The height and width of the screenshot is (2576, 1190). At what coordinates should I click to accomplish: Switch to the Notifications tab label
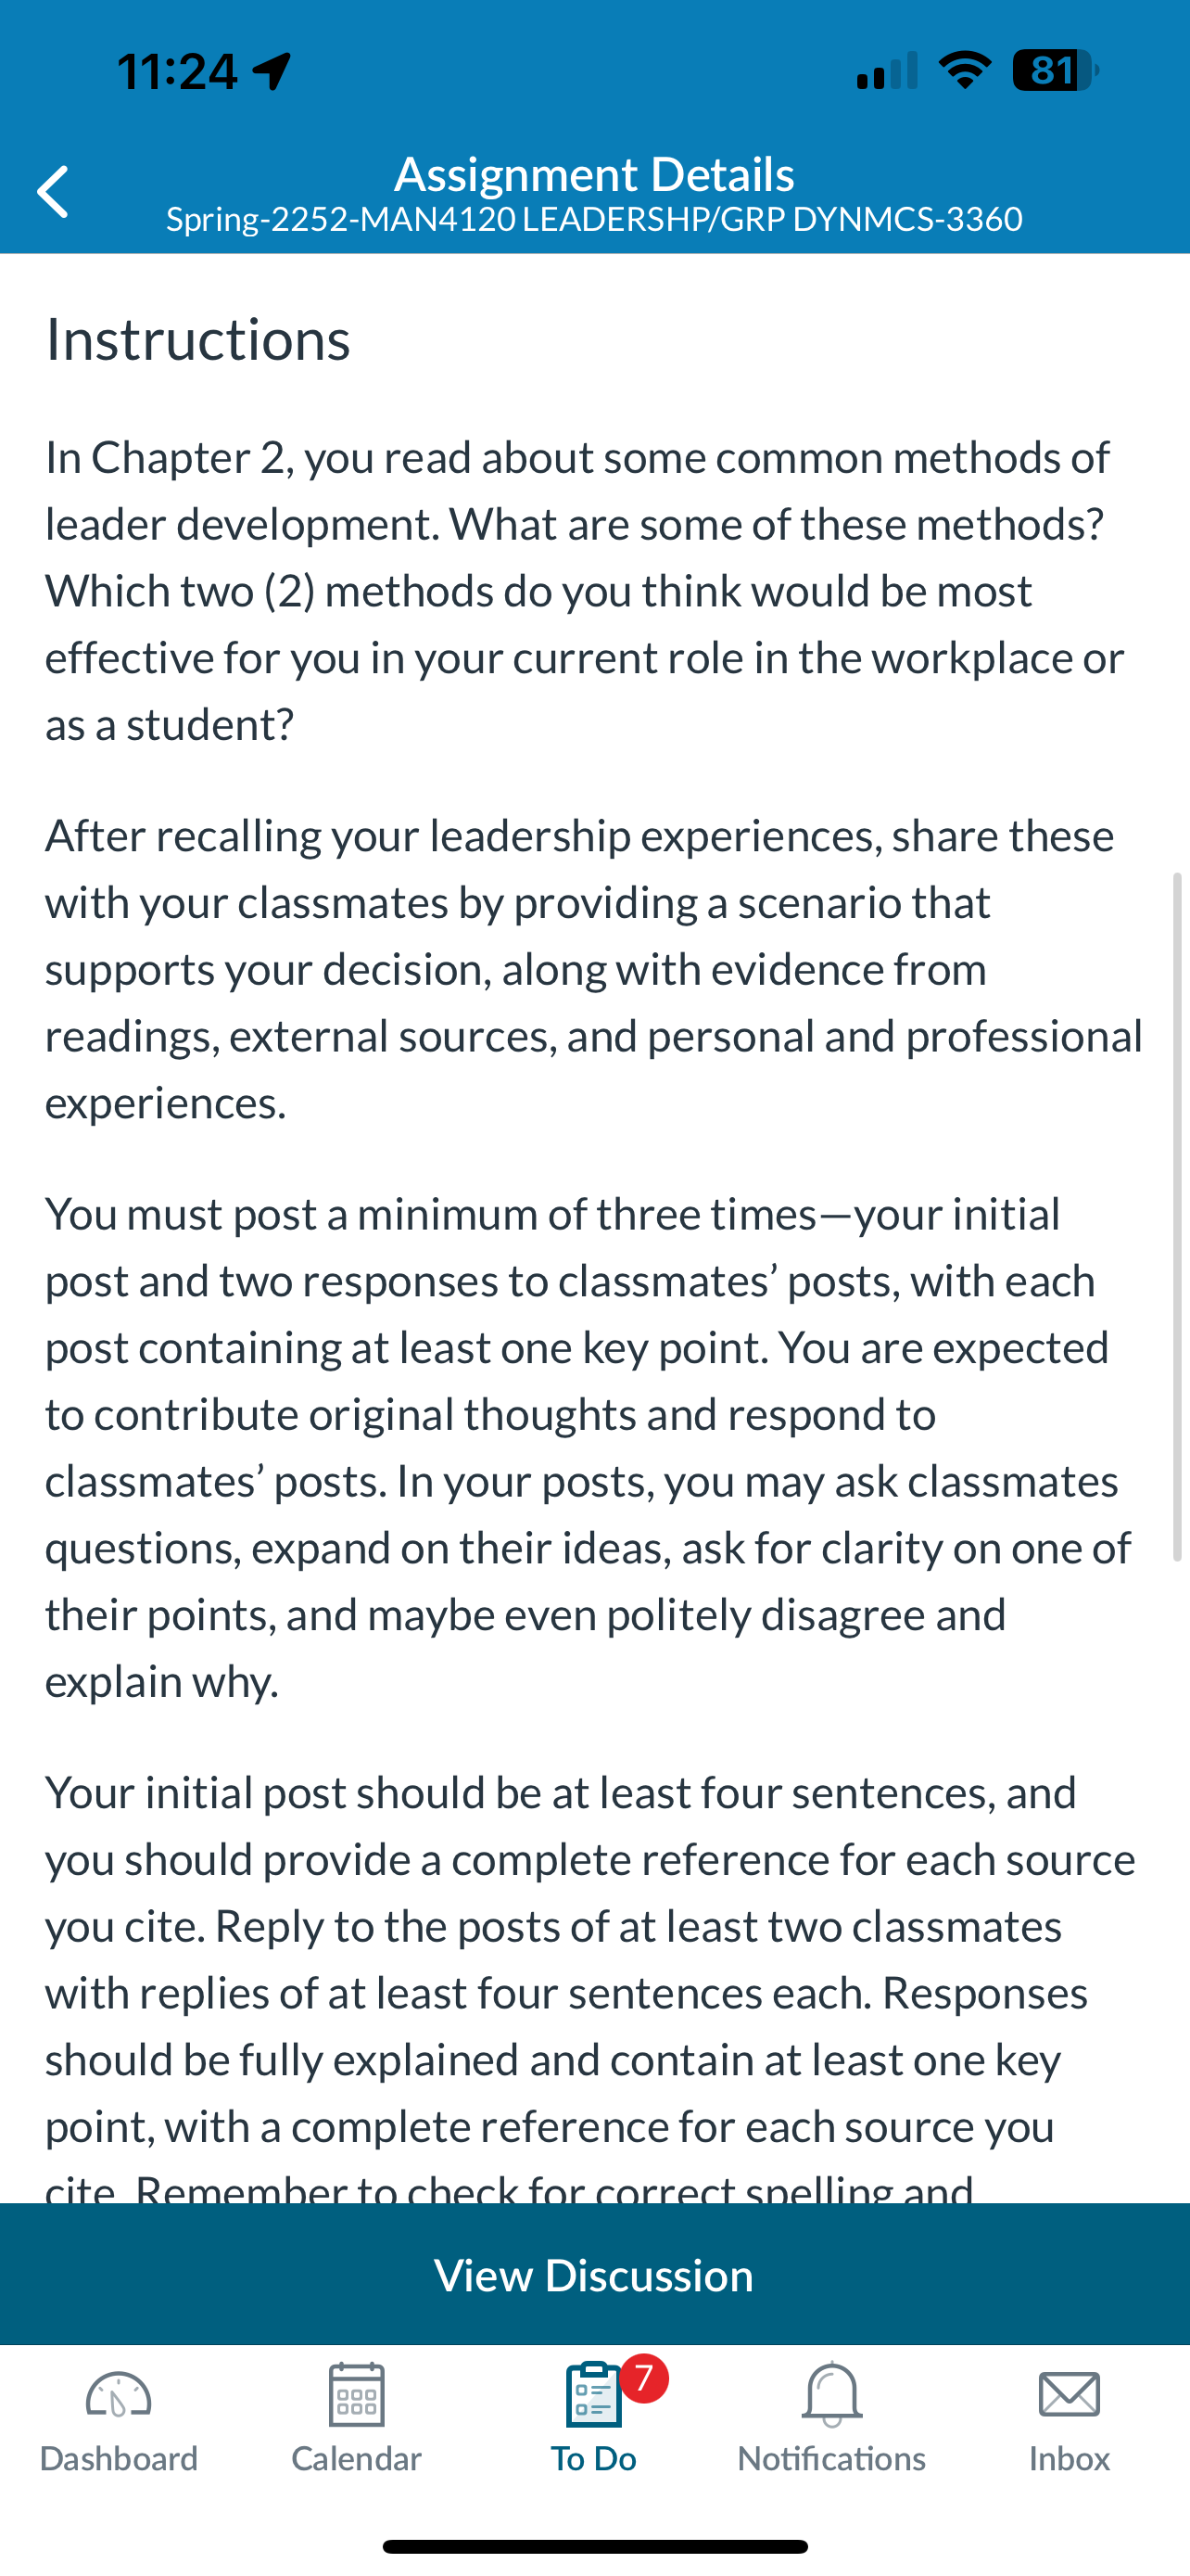[831, 2458]
